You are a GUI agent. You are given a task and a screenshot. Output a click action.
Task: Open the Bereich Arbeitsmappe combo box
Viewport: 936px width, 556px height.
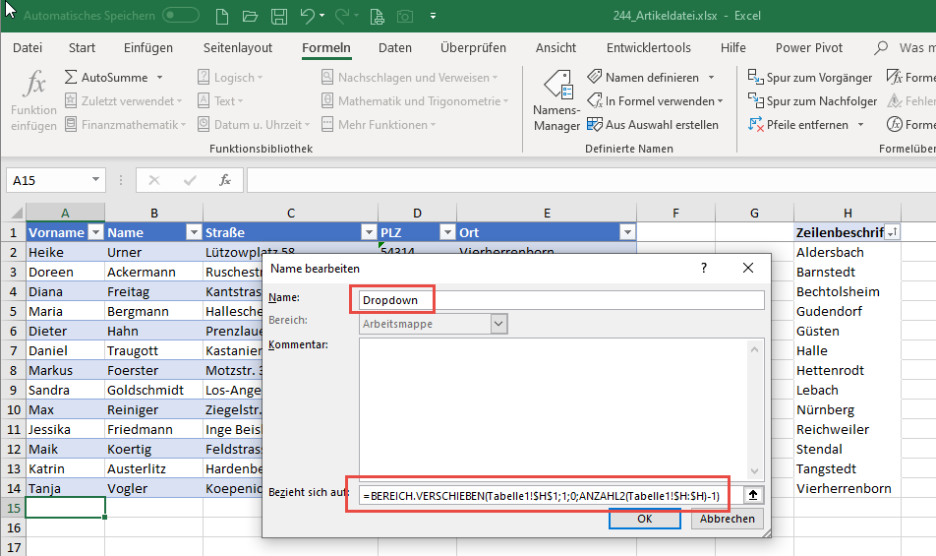tap(433, 324)
